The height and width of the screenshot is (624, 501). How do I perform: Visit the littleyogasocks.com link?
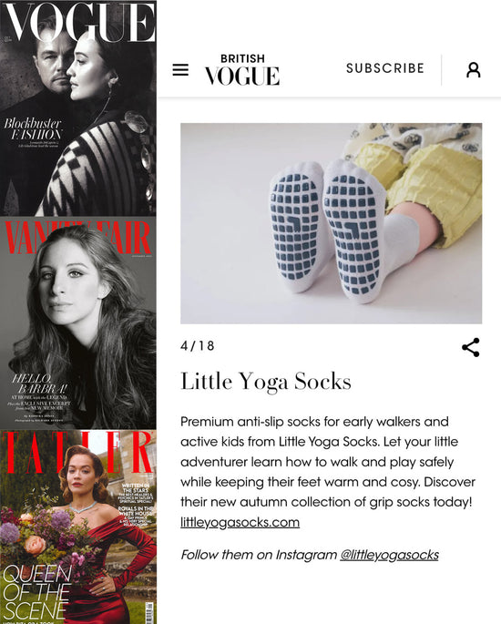click(x=240, y=522)
